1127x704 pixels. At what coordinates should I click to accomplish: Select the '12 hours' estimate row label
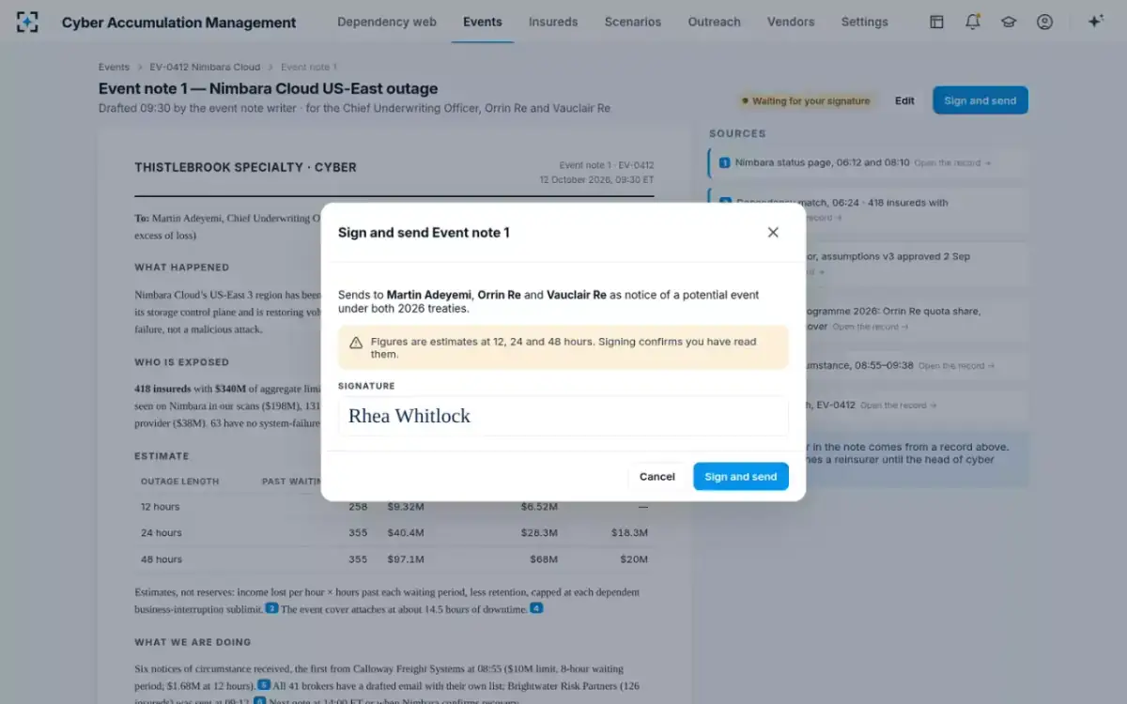tap(160, 507)
